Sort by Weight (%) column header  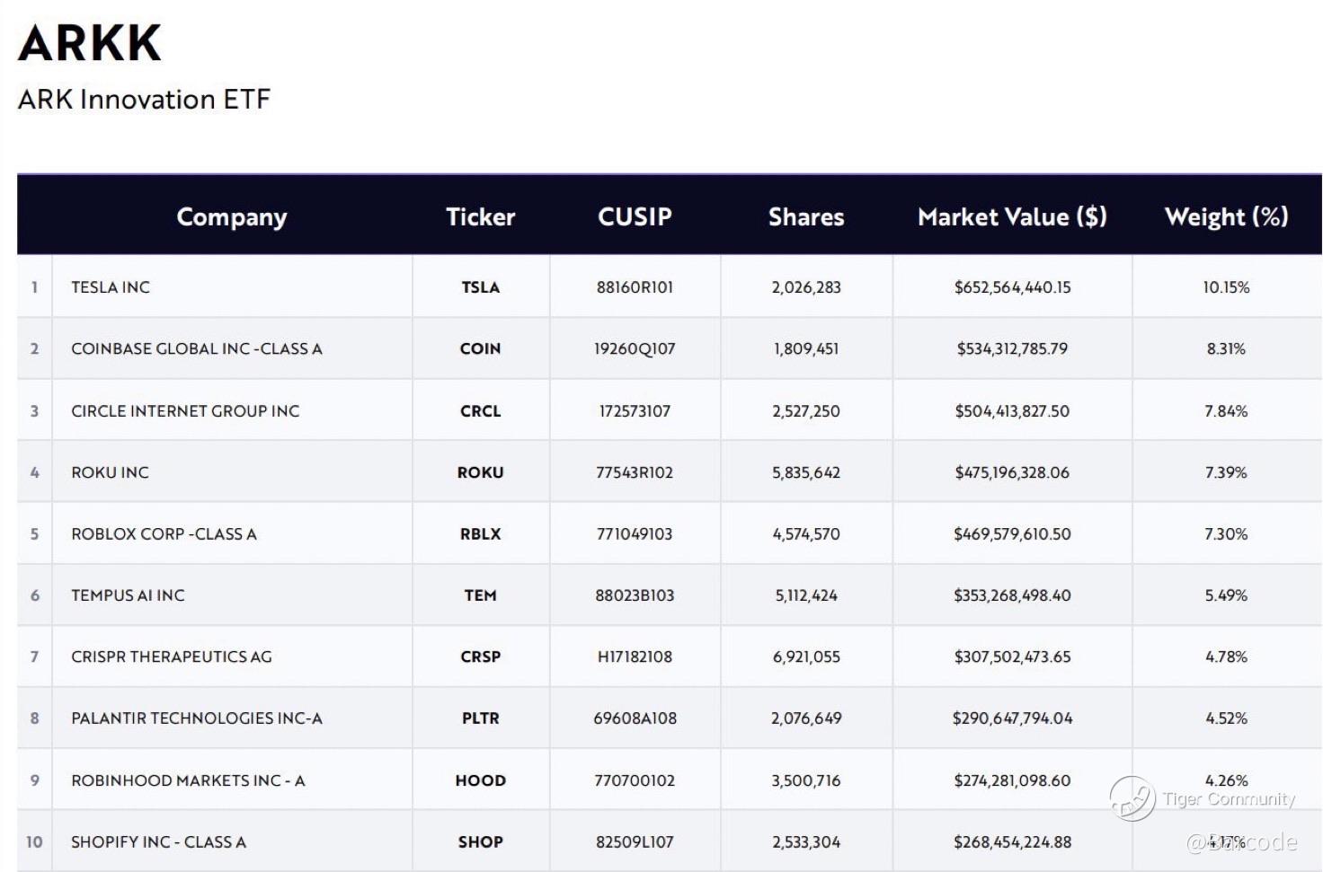point(1226,216)
